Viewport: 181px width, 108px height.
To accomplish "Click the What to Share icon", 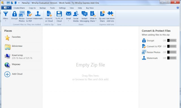I will coord(93,14).
